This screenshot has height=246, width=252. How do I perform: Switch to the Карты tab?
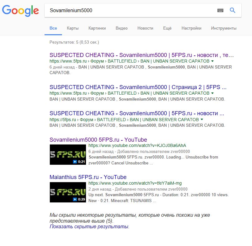click(73, 28)
